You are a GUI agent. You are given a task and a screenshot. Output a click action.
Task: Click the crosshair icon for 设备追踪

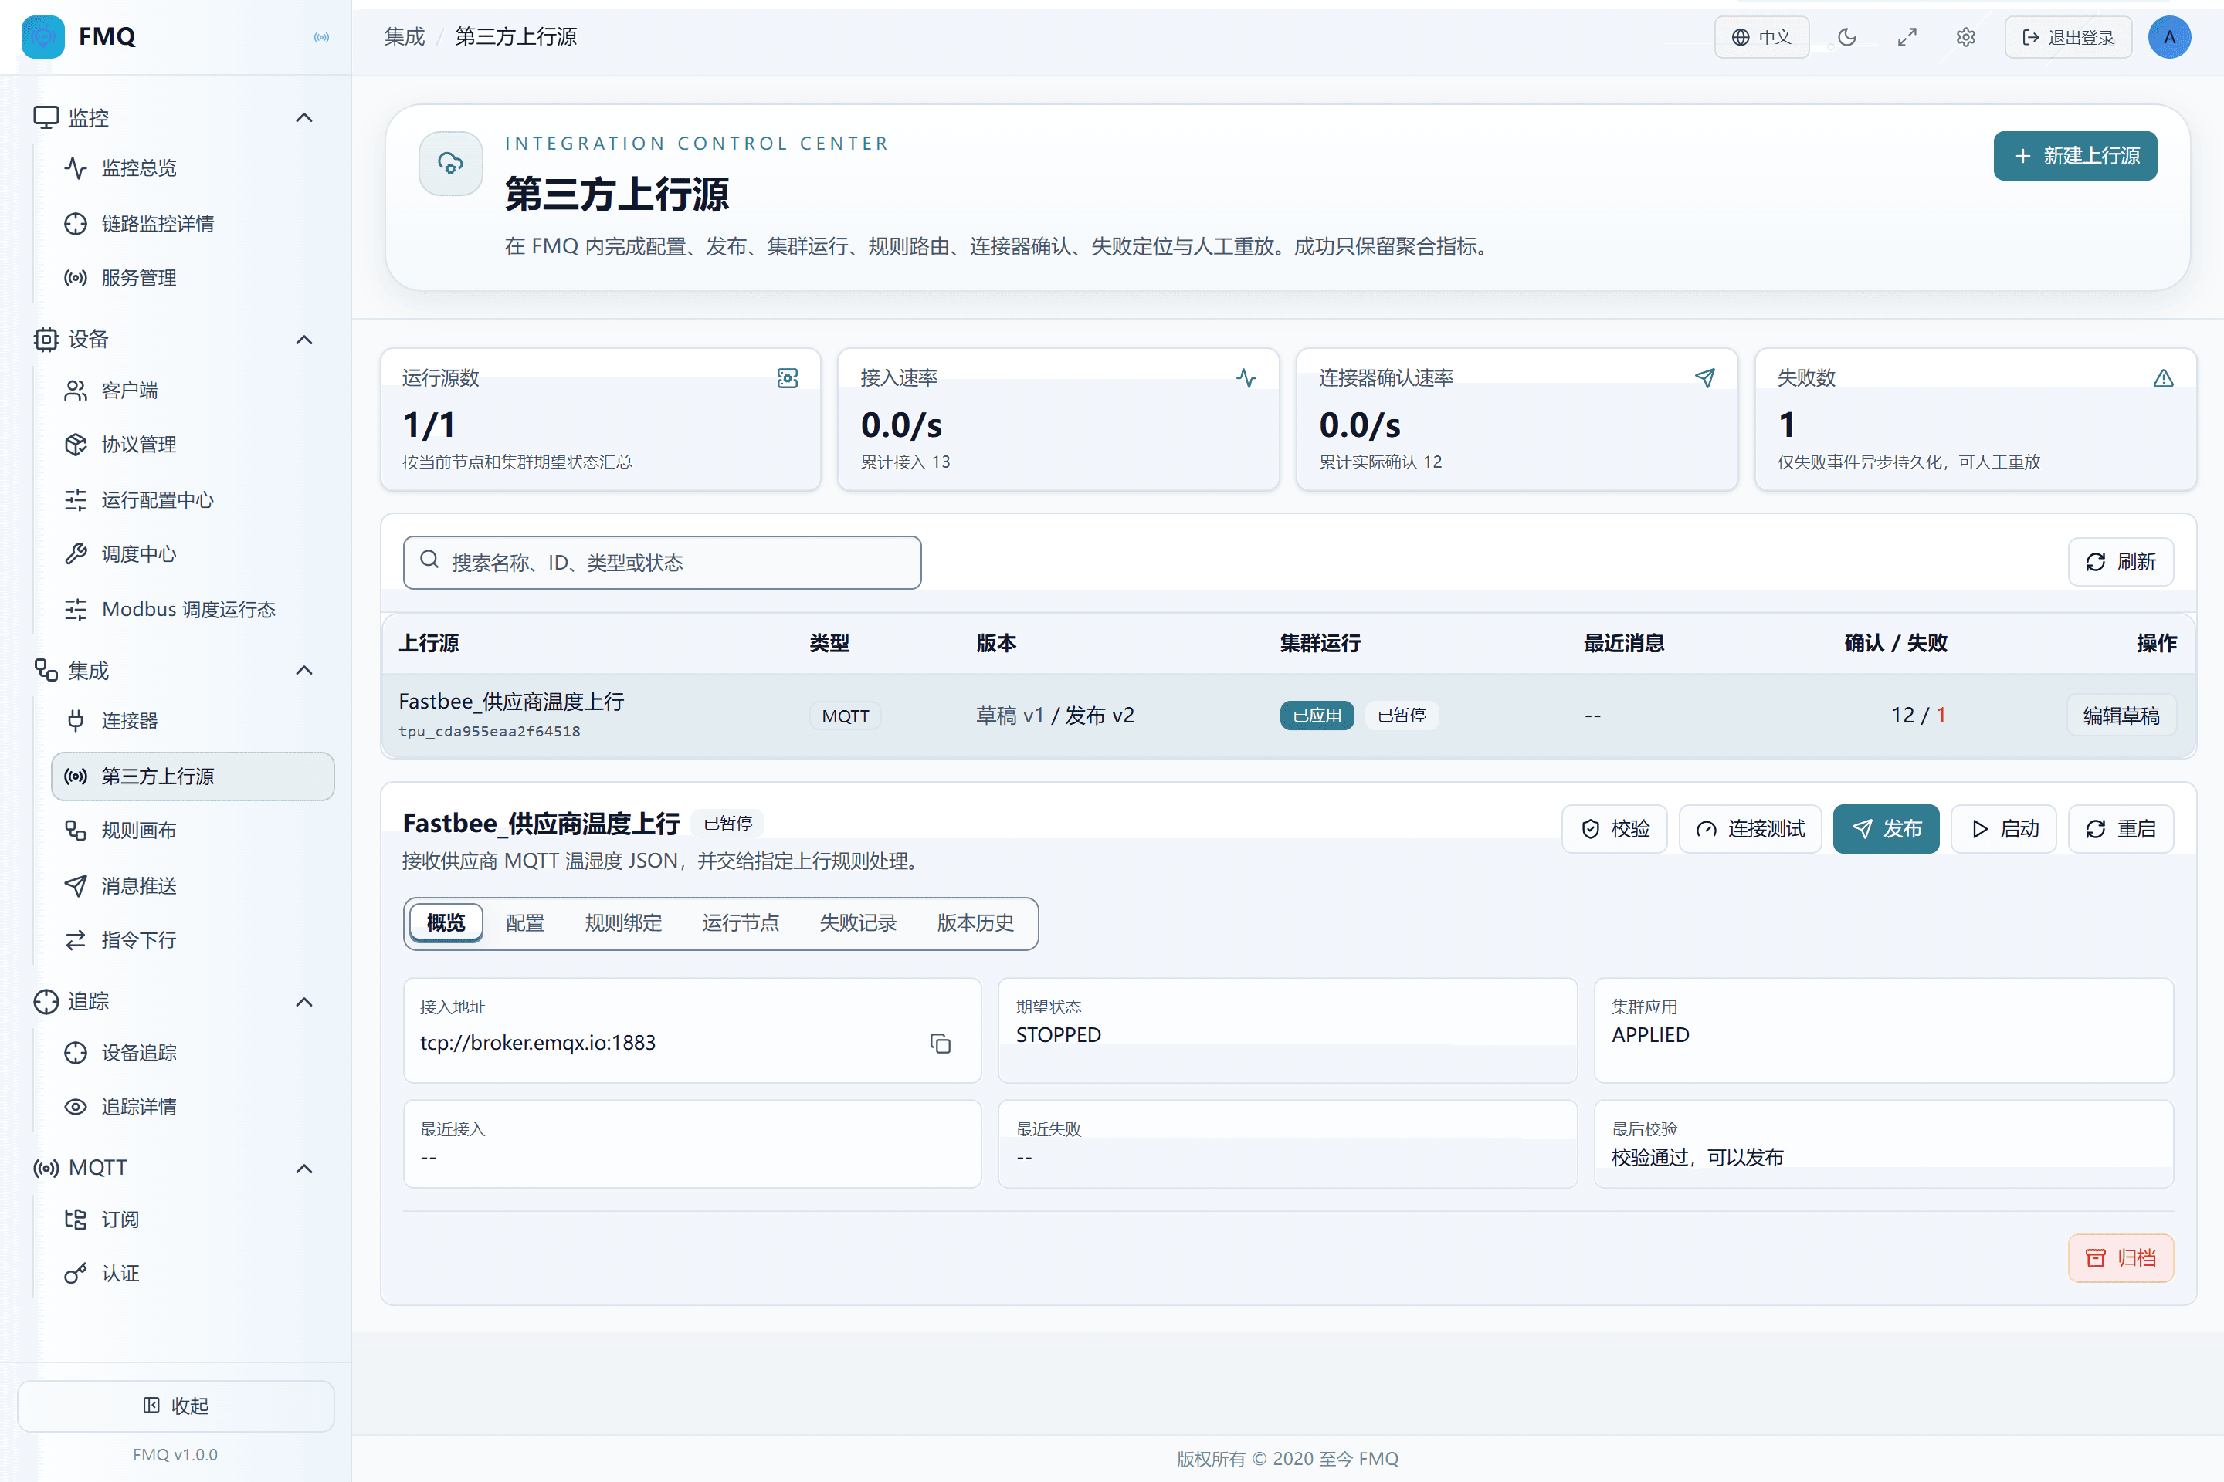(76, 1053)
